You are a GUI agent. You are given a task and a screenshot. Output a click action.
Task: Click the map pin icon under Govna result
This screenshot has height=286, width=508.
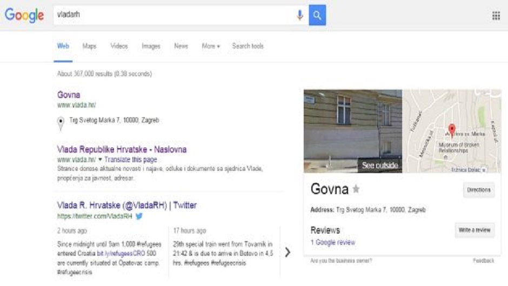pyautogui.click(x=61, y=123)
